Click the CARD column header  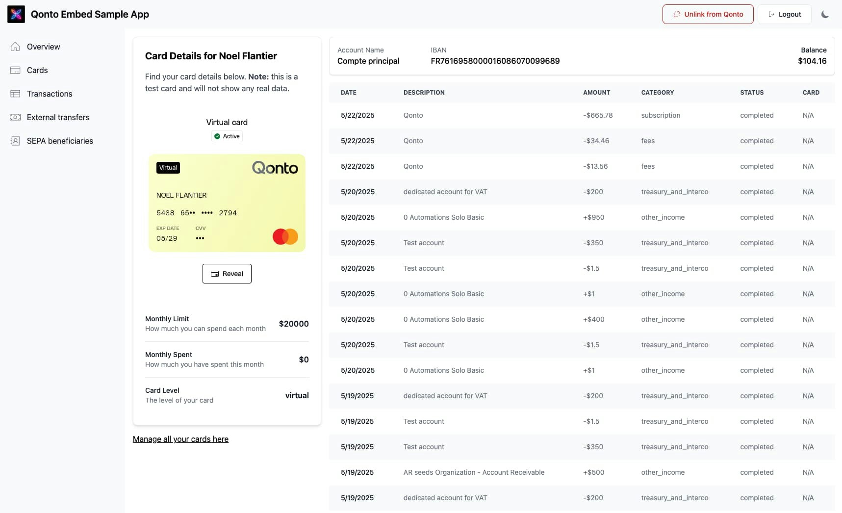click(811, 92)
